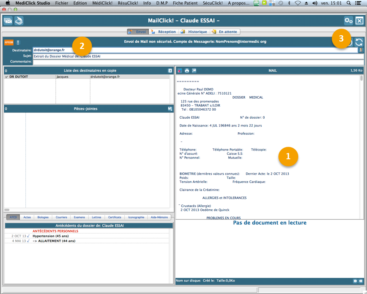Viewport: 367px width, 294px height.
Task: Click the print icon in MAIL header
Action: (187, 71)
